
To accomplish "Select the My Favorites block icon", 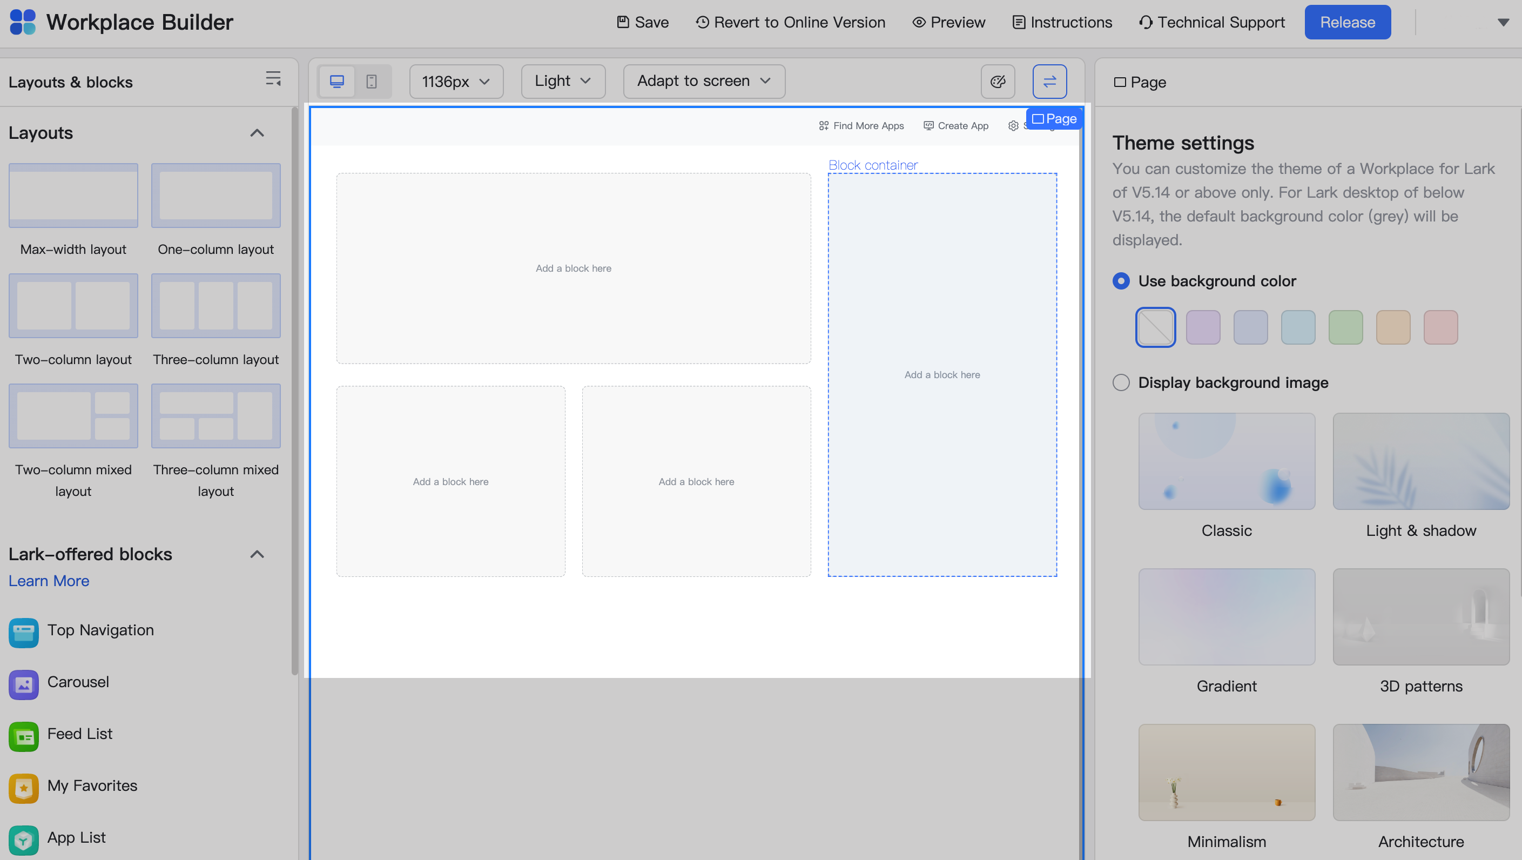I will [24, 788].
